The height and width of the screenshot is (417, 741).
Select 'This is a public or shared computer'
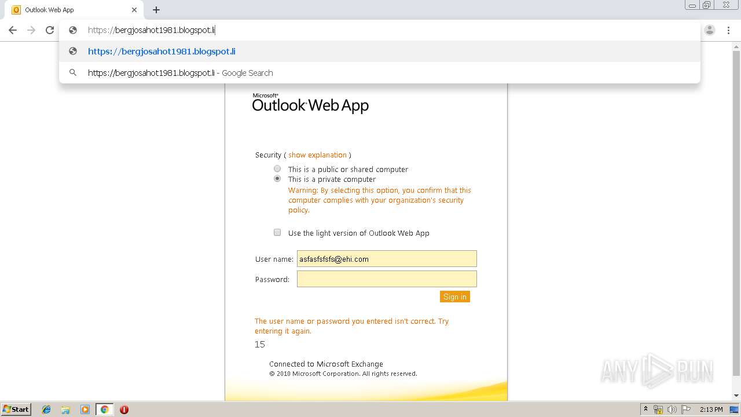[x=277, y=169]
